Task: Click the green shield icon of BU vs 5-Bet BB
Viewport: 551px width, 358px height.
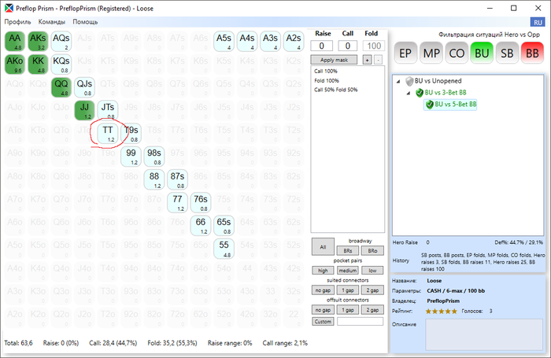Action: [429, 105]
